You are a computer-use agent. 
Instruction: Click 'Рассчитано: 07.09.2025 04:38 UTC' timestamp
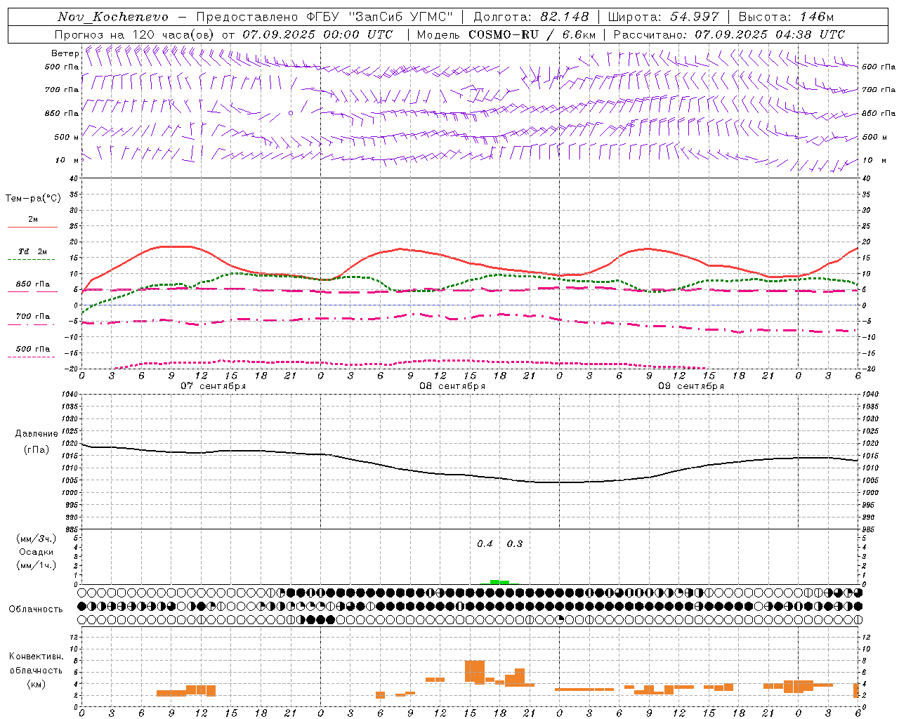pos(729,34)
